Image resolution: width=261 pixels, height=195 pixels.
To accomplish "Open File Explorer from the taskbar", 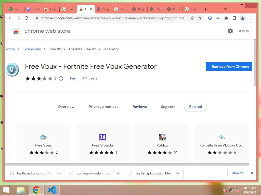I will point(21,190).
